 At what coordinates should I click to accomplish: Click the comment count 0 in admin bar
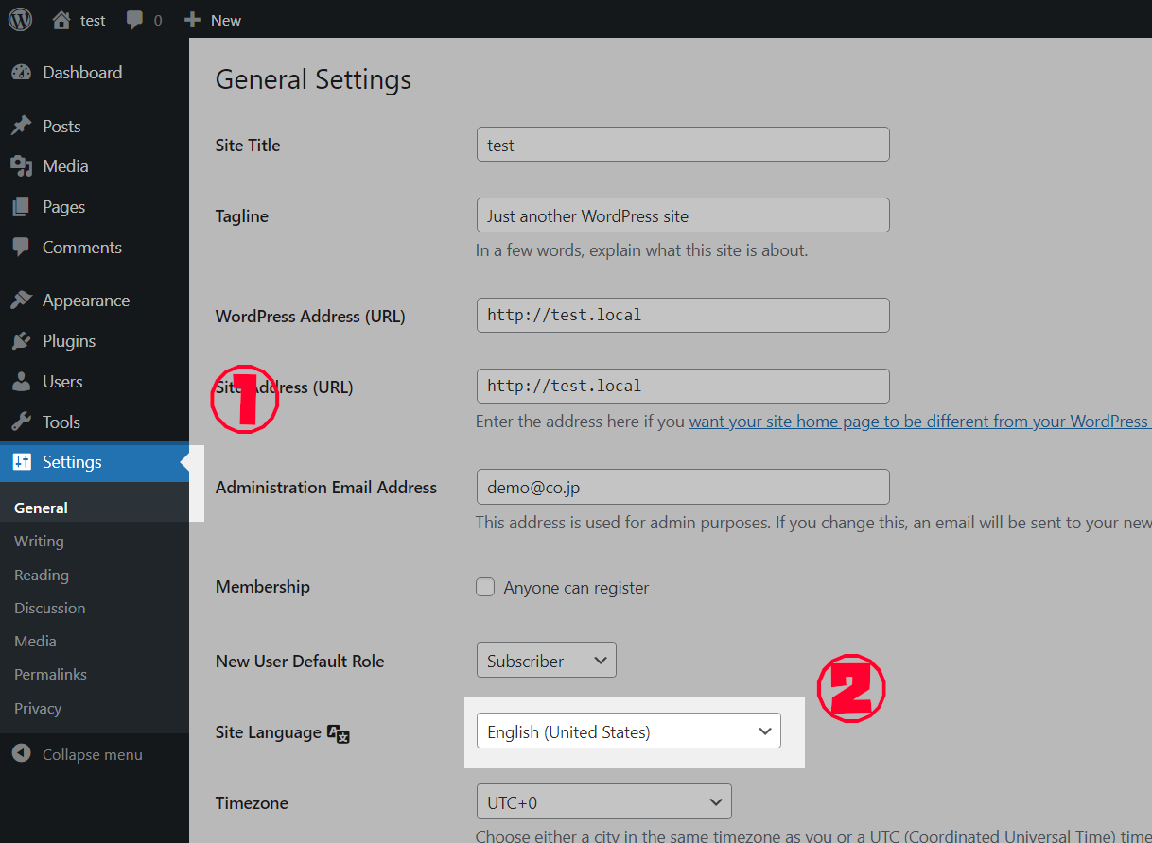(157, 20)
